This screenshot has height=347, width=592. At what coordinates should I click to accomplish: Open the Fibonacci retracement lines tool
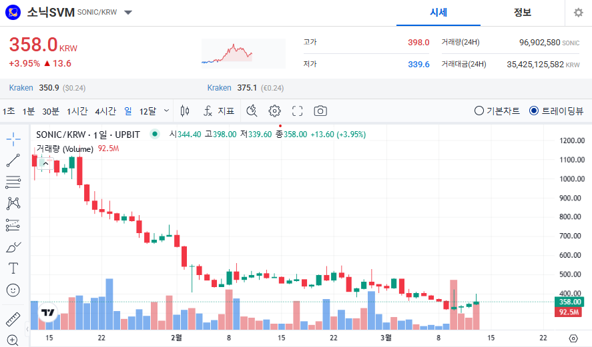(x=13, y=182)
